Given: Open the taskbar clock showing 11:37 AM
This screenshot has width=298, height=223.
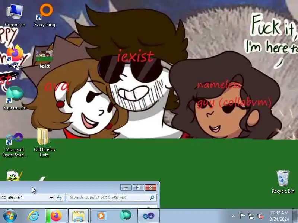Looking at the screenshot, I should 279,216.
